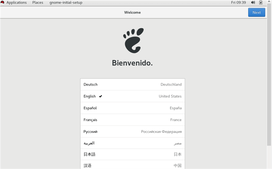Select Français language row

(x=133, y=120)
